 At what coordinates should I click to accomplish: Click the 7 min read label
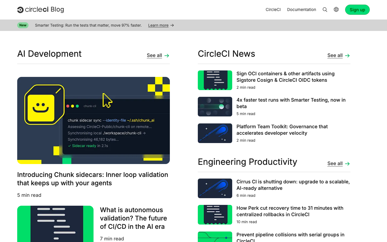(112, 239)
